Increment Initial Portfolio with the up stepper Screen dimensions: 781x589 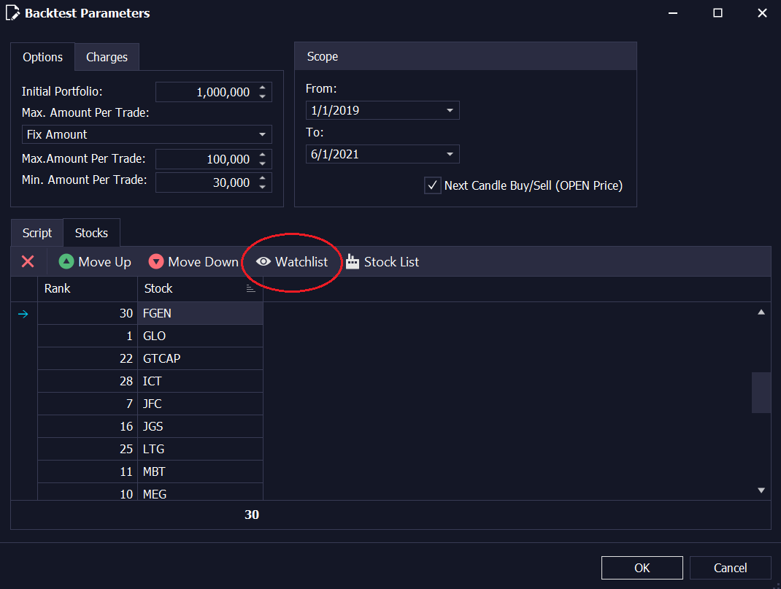(262, 88)
